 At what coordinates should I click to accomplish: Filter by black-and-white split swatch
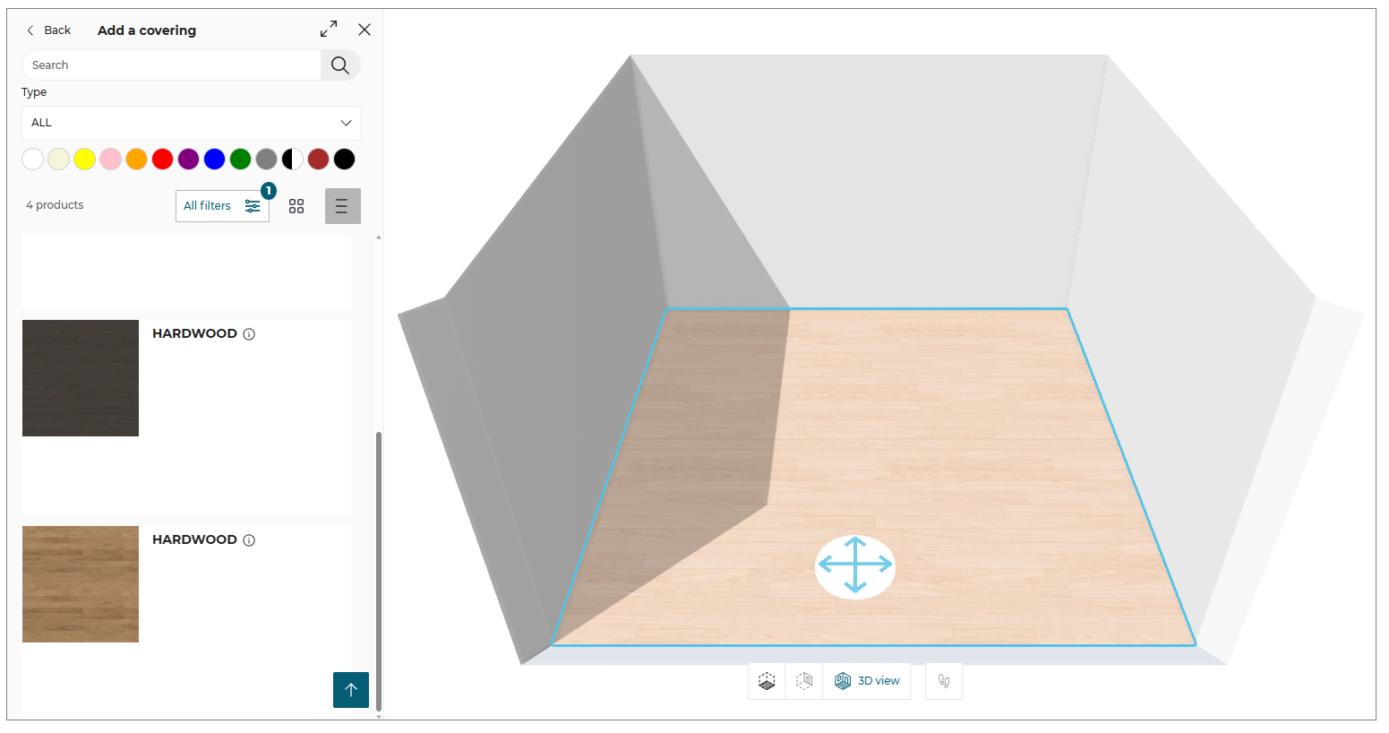point(292,160)
